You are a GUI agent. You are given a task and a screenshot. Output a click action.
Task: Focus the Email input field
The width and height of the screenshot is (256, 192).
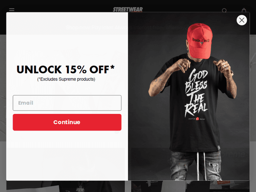(x=67, y=103)
